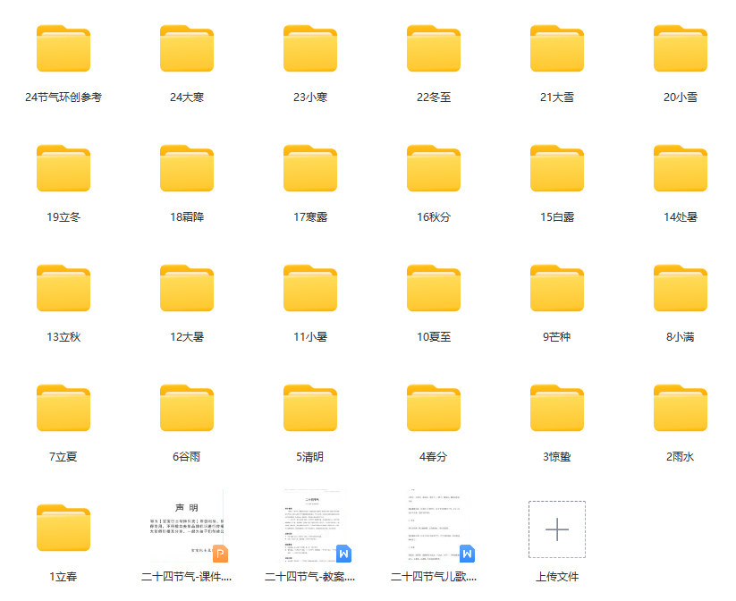
Task: Select the 22冬至 folder icon
Action: pyautogui.click(x=434, y=49)
